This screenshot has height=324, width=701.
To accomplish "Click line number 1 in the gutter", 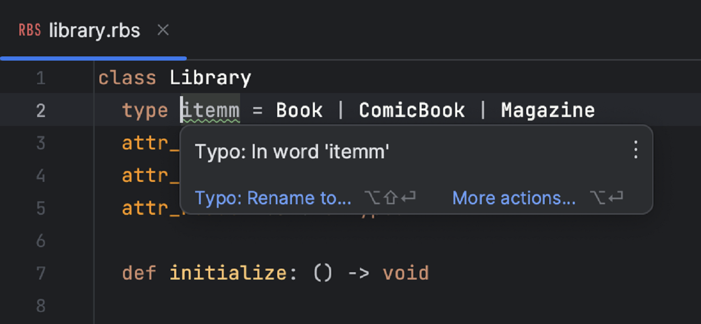I will [41, 78].
